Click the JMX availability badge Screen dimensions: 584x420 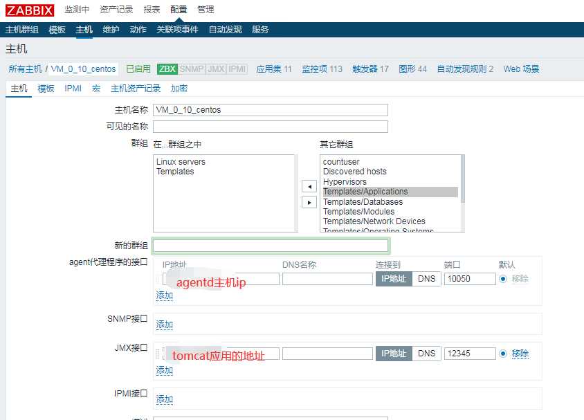click(x=216, y=69)
